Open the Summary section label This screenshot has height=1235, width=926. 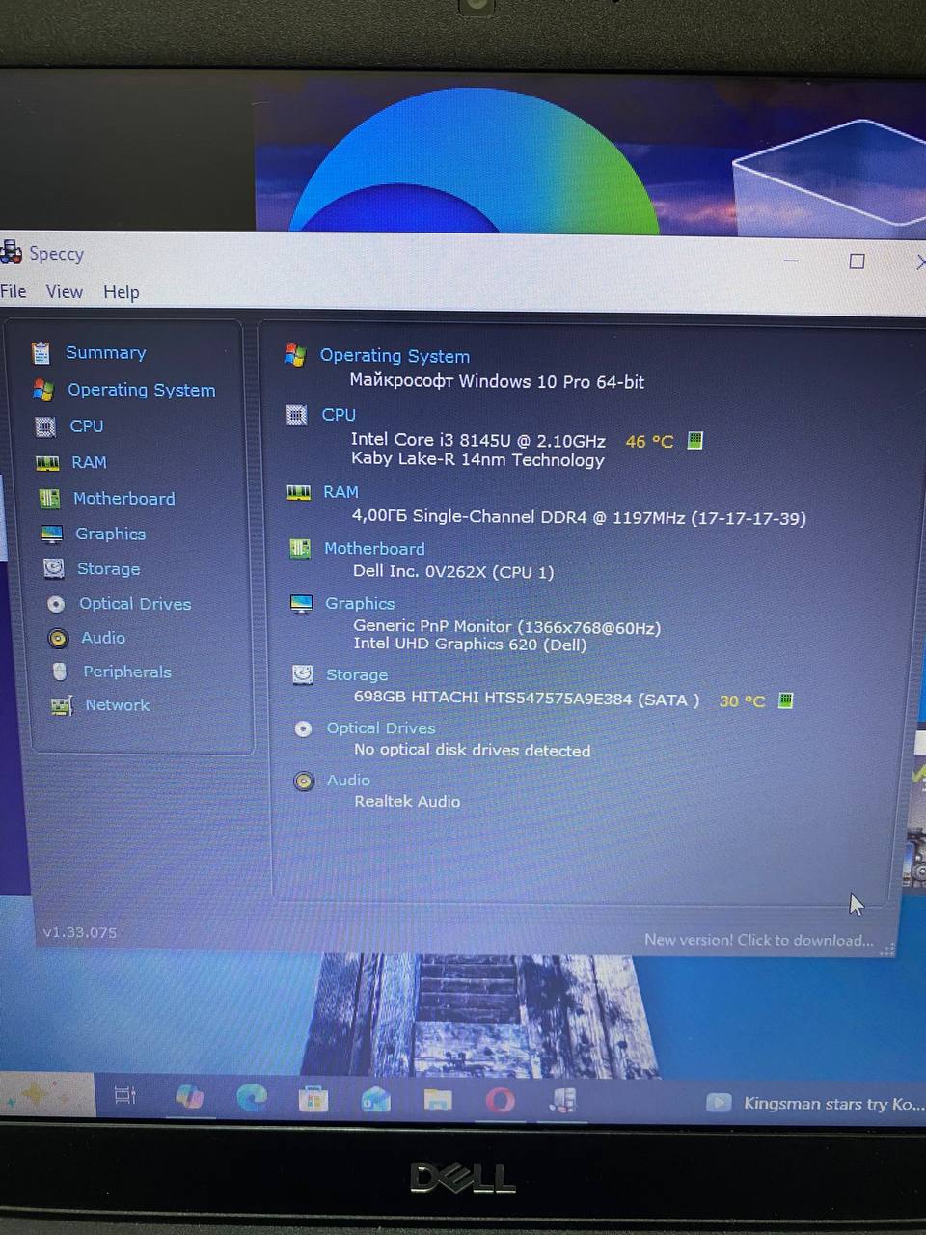pos(106,353)
